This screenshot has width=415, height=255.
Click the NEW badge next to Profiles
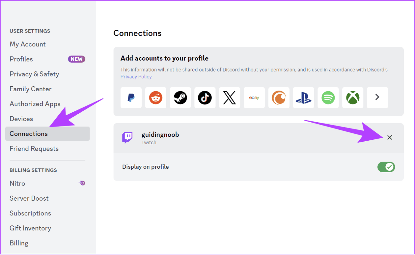pos(76,59)
